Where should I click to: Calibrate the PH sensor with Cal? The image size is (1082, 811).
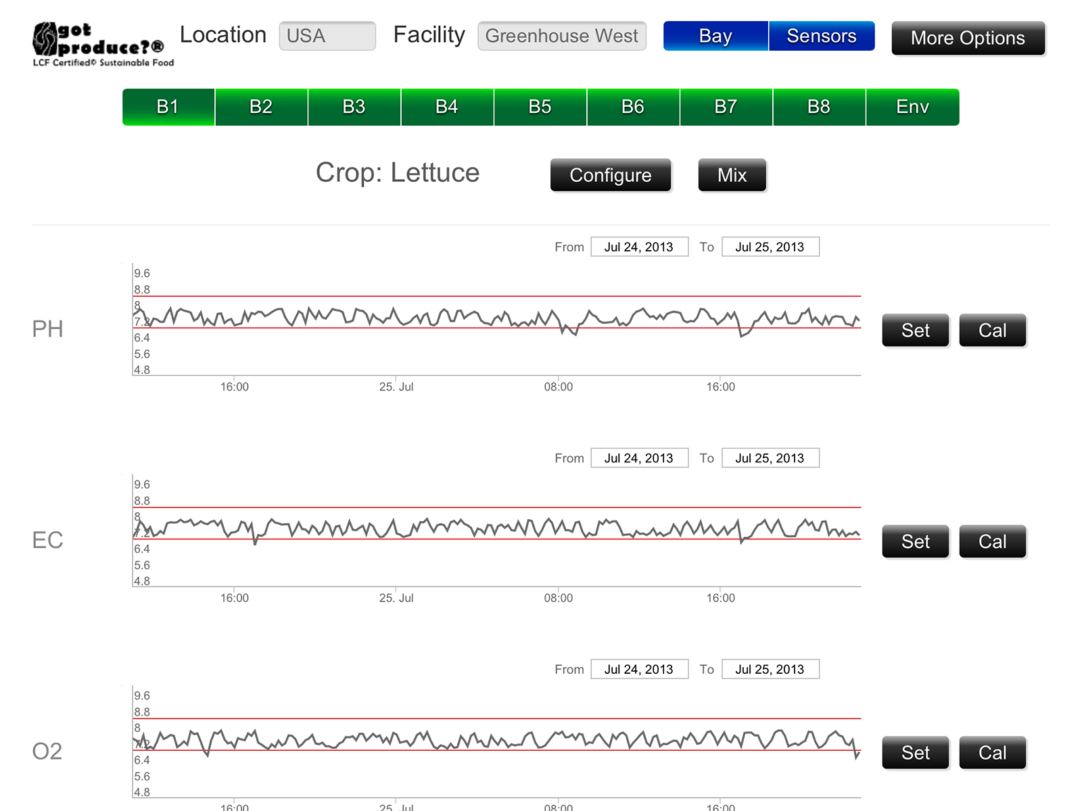pyautogui.click(x=992, y=330)
